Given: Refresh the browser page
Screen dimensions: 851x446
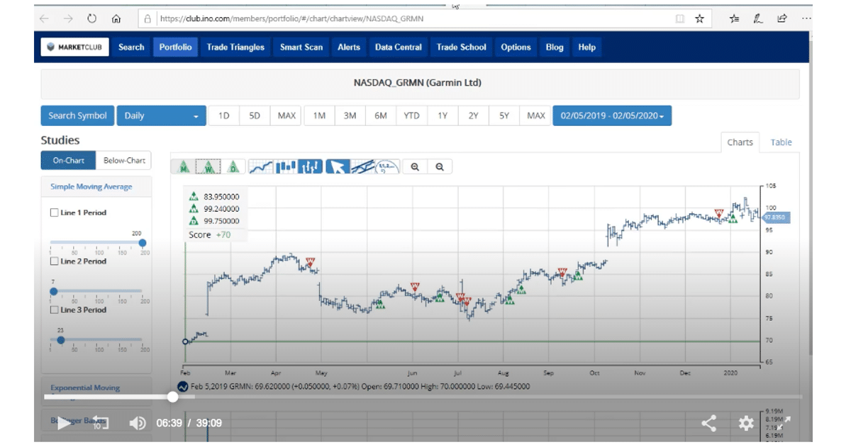Looking at the screenshot, I should 92,19.
